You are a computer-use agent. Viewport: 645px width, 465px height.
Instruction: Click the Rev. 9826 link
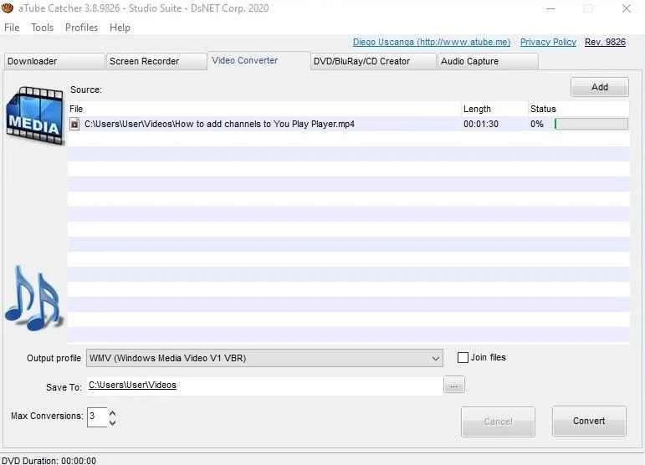(x=605, y=42)
